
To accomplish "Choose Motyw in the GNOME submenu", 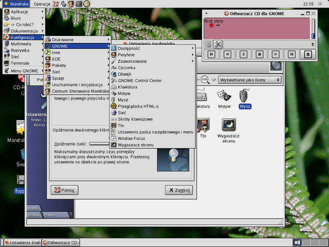I will pos(152,94).
